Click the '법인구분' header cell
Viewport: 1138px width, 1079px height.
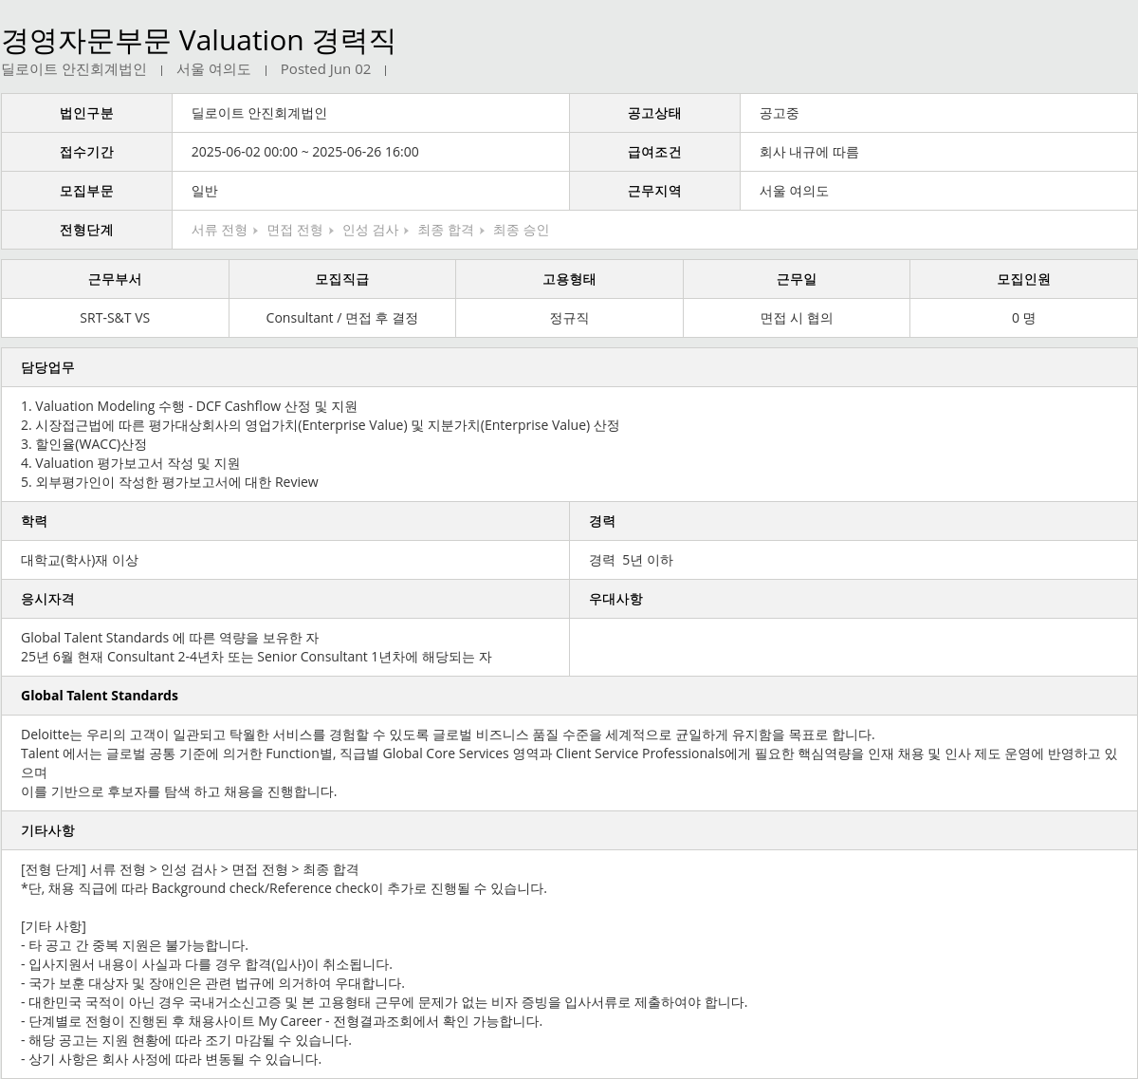click(86, 113)
